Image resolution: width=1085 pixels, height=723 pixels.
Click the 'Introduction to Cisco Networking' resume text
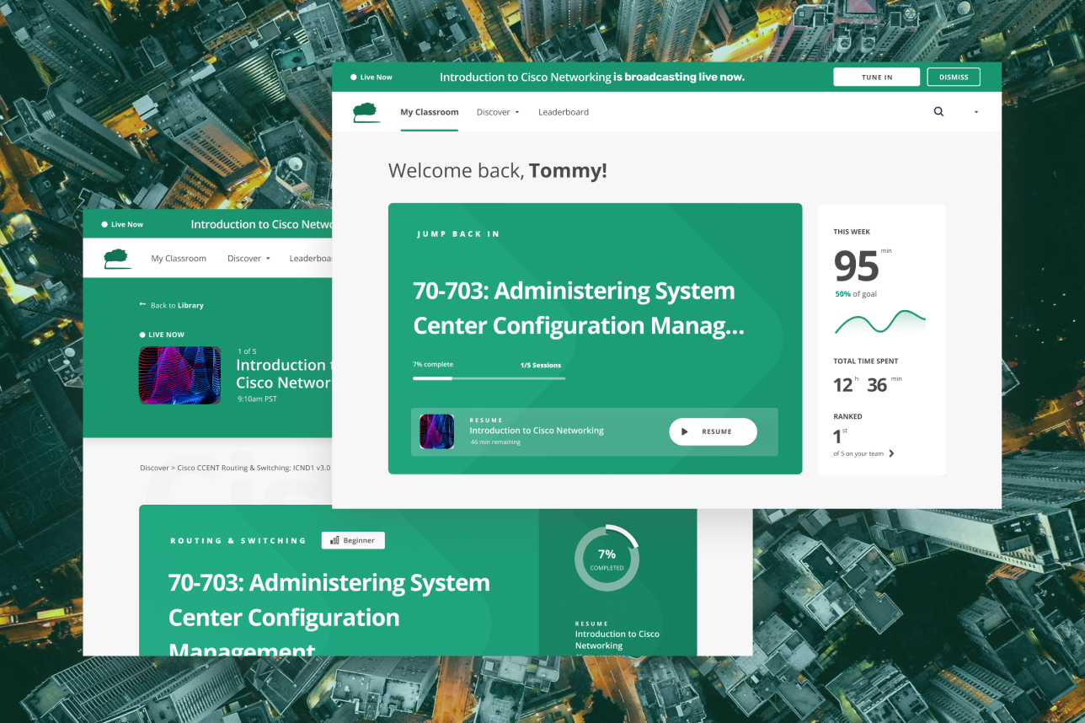tap(537, 431)
